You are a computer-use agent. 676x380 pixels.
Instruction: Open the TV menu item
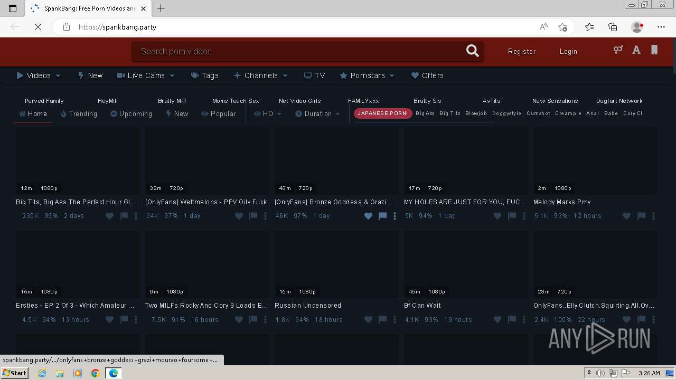click(x=314, y=75)
